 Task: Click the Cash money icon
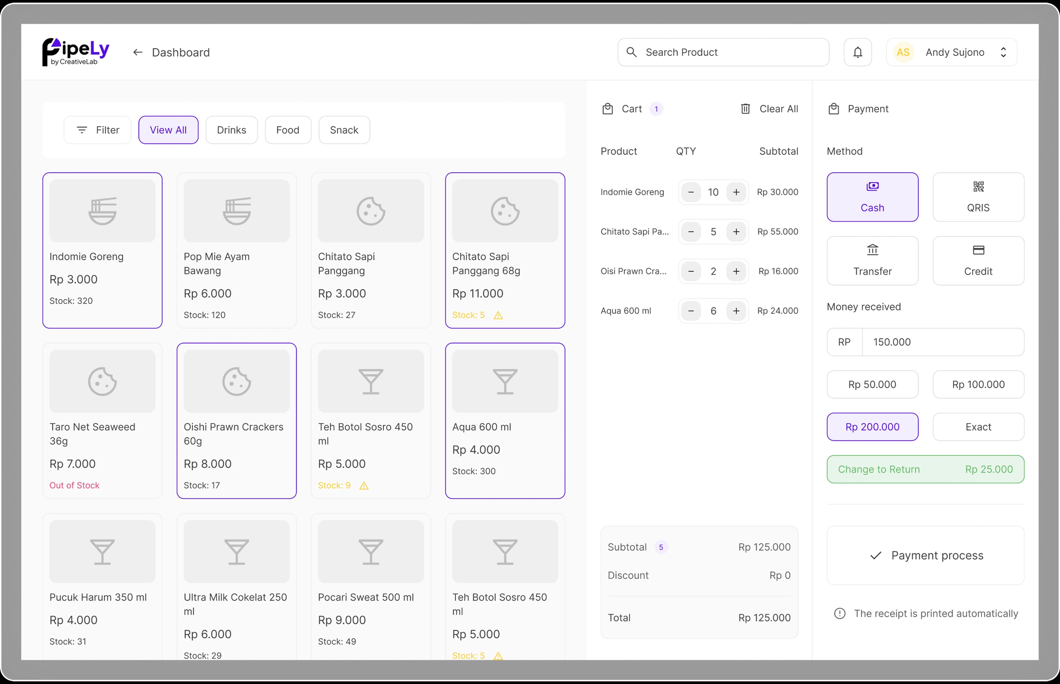point(872,187)
